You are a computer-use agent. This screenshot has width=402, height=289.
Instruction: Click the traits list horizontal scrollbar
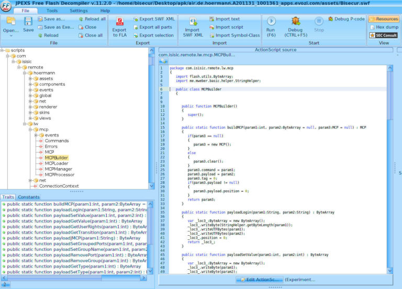coord(74,278)
